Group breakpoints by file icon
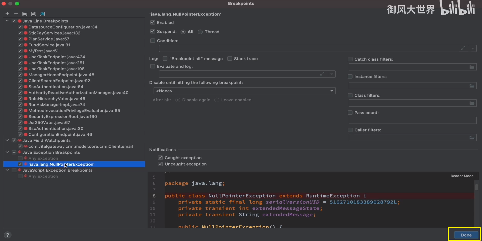The image size is (482, 241). coord(33,14)
